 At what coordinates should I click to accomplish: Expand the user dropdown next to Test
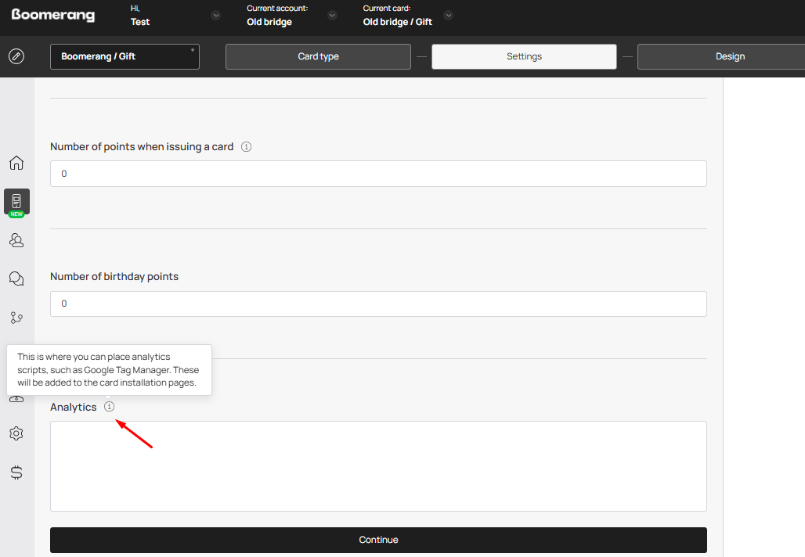216,16
